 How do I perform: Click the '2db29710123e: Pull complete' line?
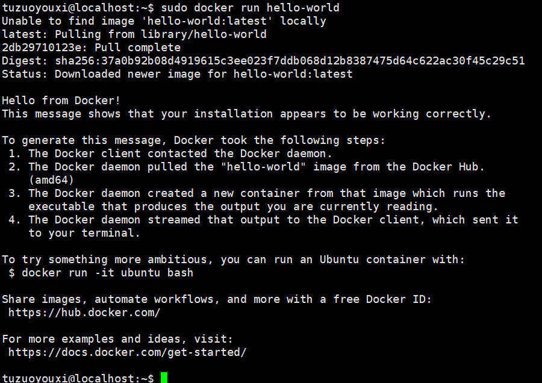tap(92, 48)
